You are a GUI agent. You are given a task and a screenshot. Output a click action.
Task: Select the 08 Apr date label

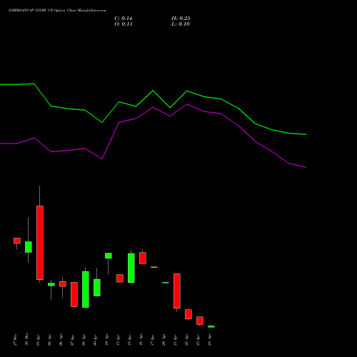pos(84,341)
